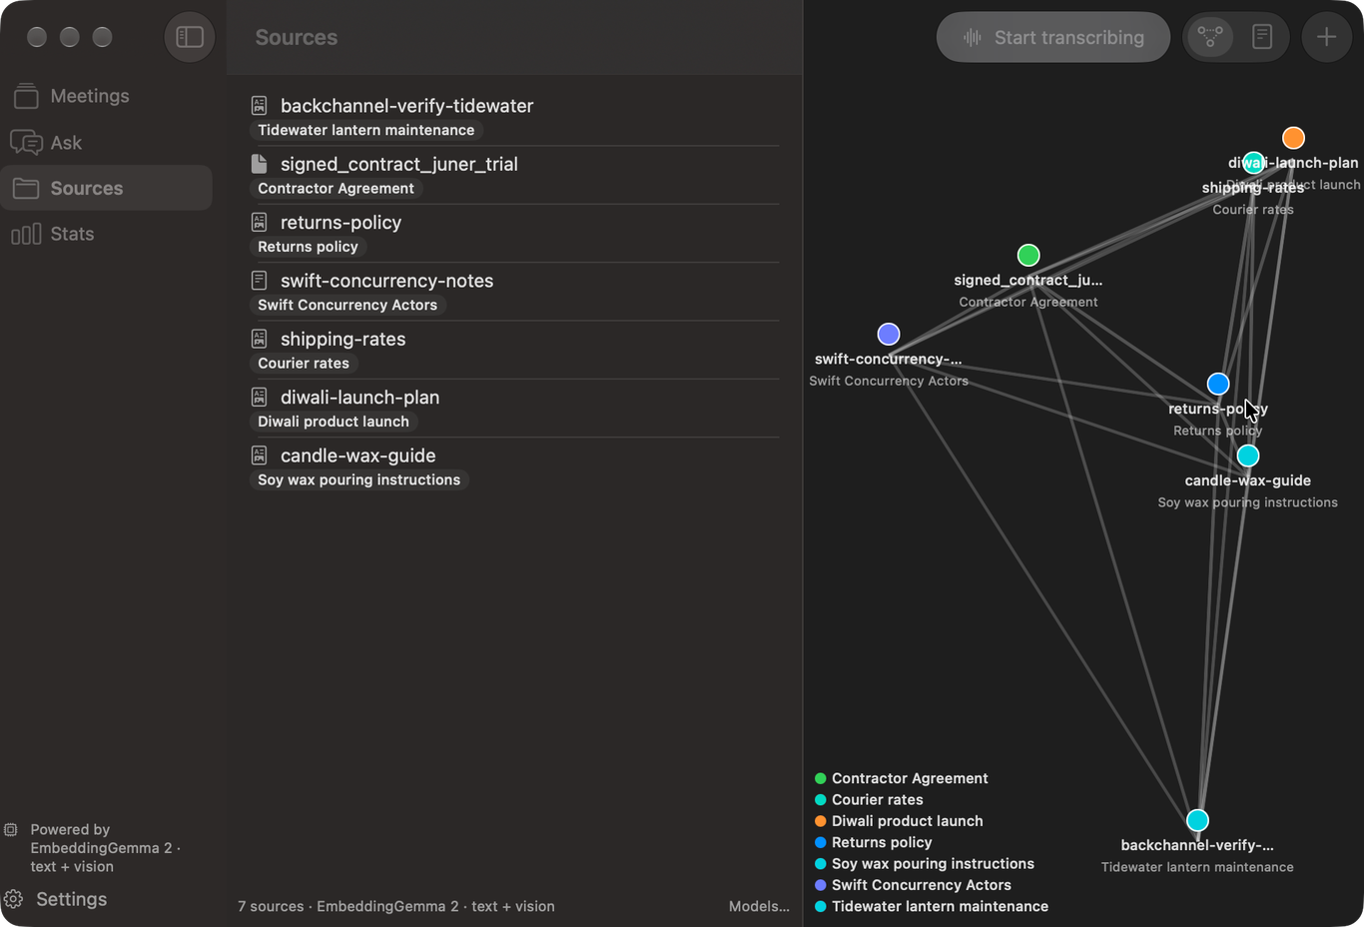Switch to the document list view icon
This screenshot has height=927, width=1364.
tap(1262, 37)
